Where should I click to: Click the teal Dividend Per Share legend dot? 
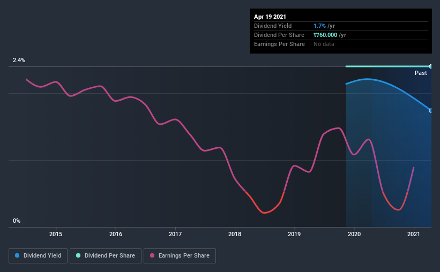coord(78,255)
